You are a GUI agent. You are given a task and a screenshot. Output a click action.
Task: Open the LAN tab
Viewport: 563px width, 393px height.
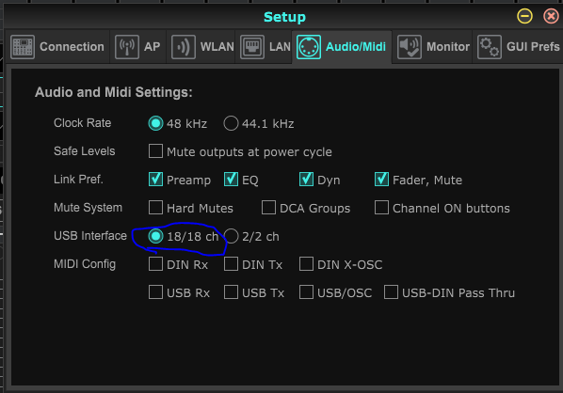pos(264,47)
